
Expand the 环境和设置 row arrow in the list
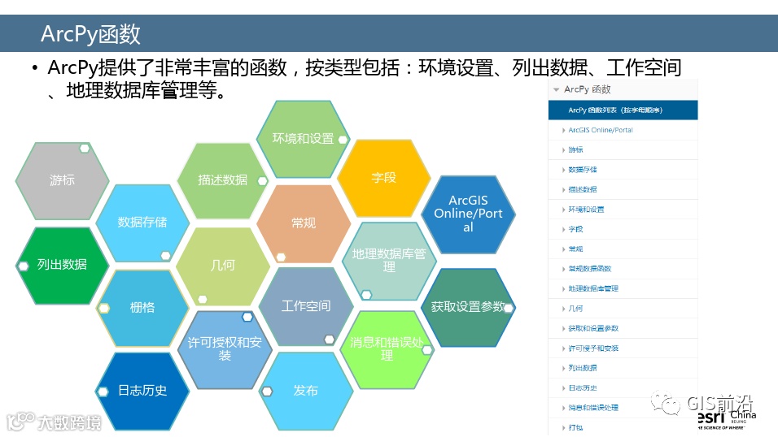[x=564, y=210]
